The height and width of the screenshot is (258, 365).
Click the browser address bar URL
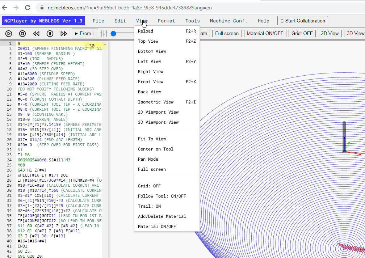pos(130,8)
